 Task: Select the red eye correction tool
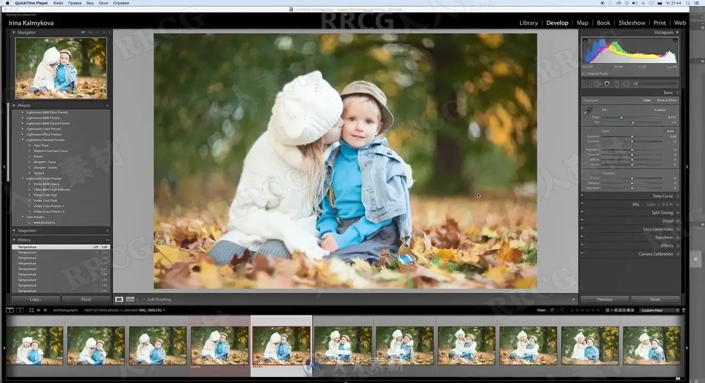coord(607,84)
